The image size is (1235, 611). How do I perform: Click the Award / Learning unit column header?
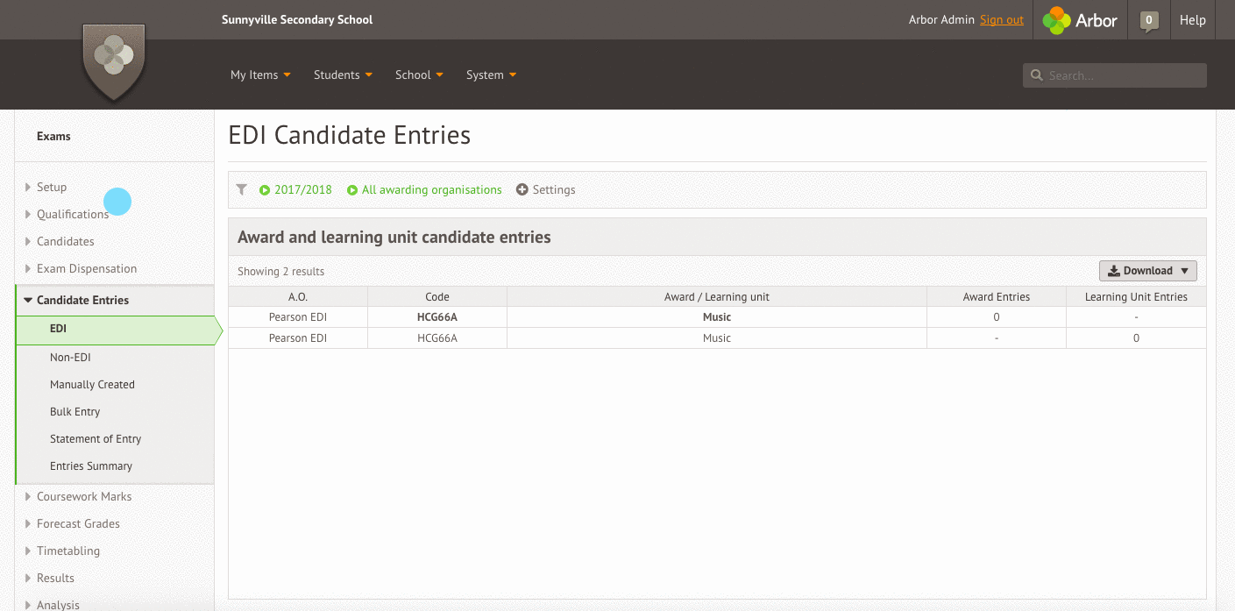[717, 297]
